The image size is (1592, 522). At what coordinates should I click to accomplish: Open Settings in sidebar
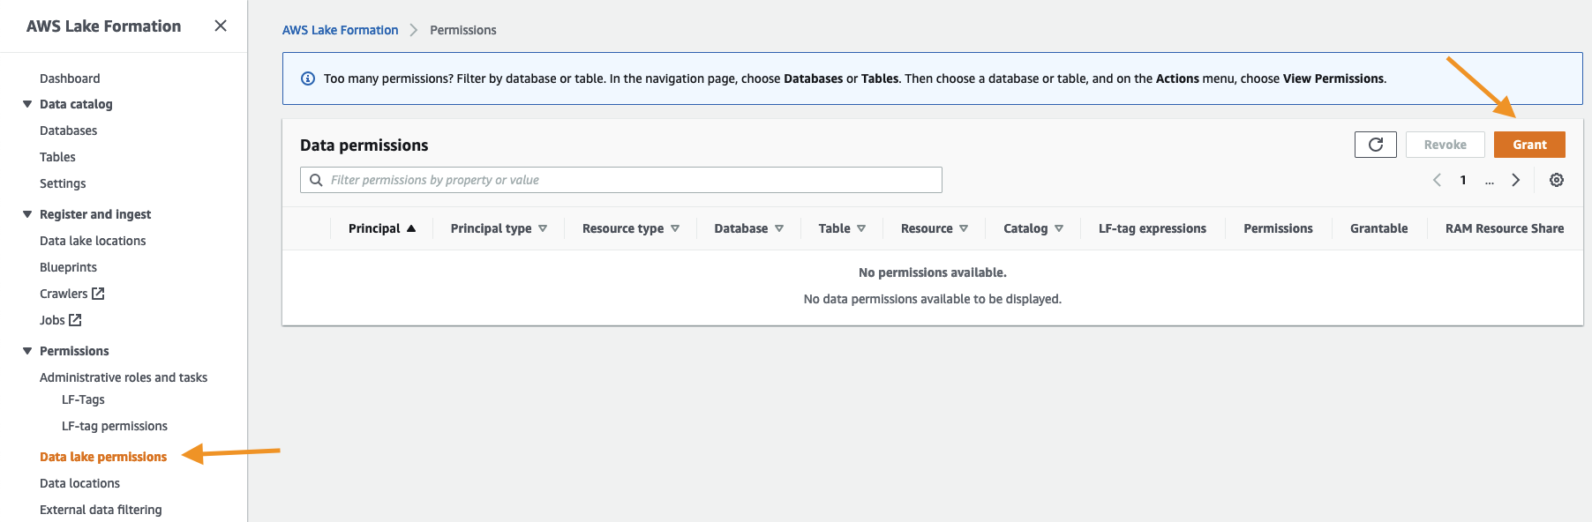(63, 183)
